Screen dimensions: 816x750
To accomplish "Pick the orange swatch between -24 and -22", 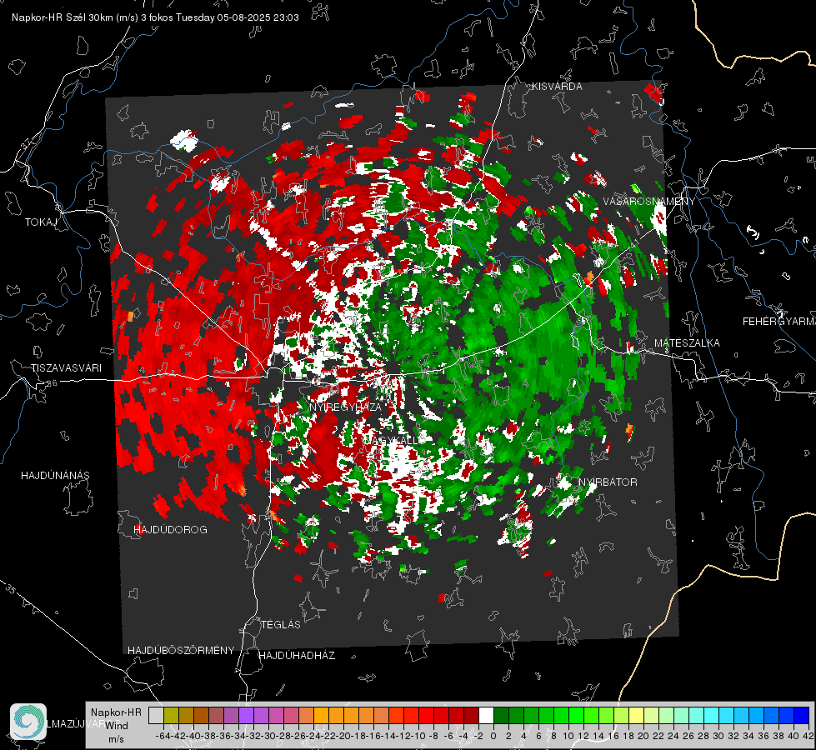I will [x=321, y=715].
